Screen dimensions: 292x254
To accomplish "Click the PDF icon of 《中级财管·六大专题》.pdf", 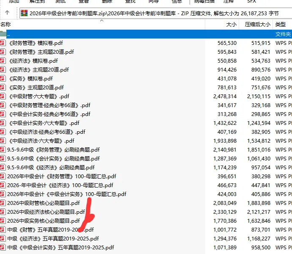I will (3, 96).
